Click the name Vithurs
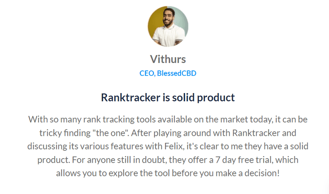The image size is (329, 194). [168, 59]
